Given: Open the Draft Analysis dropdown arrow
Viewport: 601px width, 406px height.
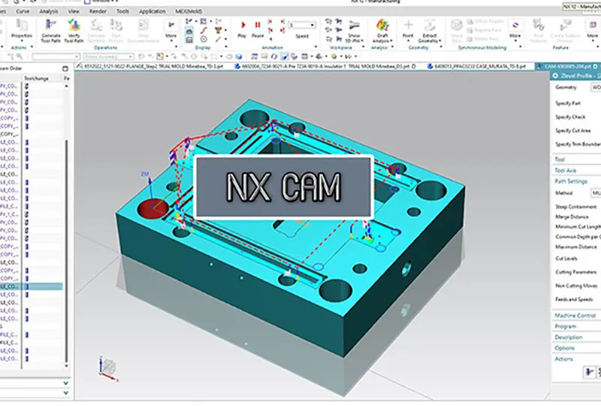Looking at the screenshot, I should tap(391, 41).
